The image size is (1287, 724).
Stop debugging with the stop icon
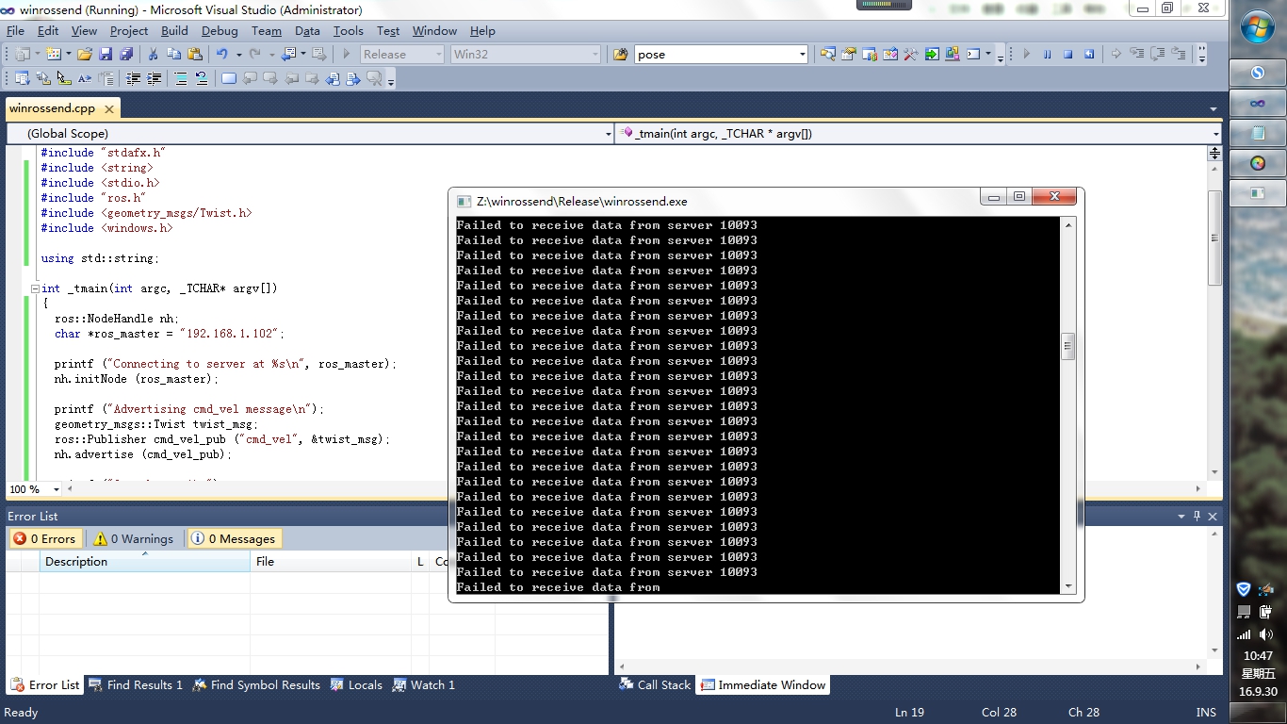tap(1068, 55)
